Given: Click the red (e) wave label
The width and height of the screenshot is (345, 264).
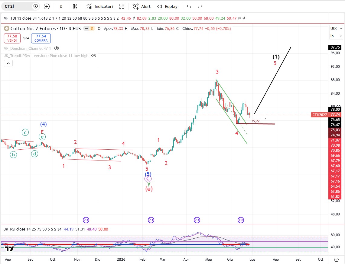Looking at the screenshot, I should click(149, 189).
